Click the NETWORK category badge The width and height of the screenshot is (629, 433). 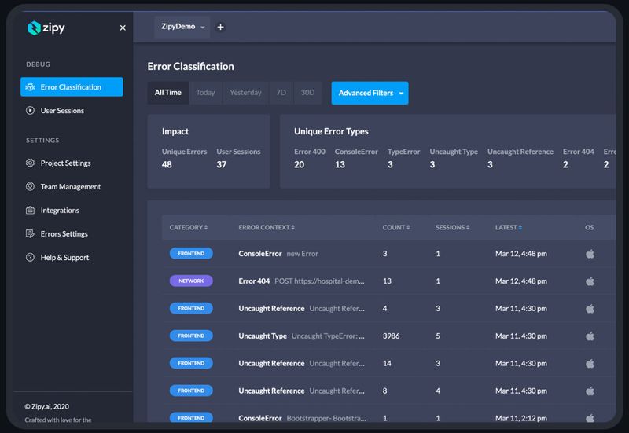[x=190, y=281]
